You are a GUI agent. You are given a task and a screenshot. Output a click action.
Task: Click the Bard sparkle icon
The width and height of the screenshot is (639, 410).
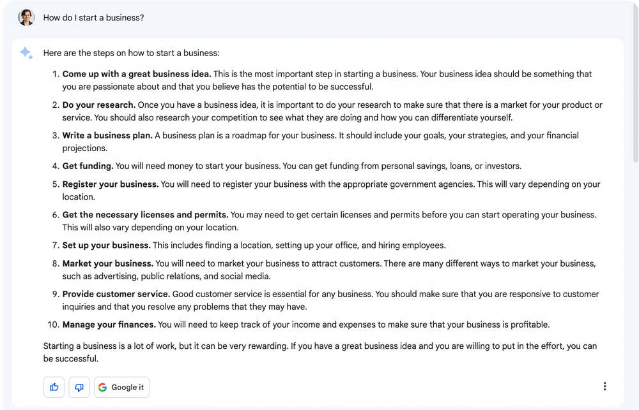point(26,54)
